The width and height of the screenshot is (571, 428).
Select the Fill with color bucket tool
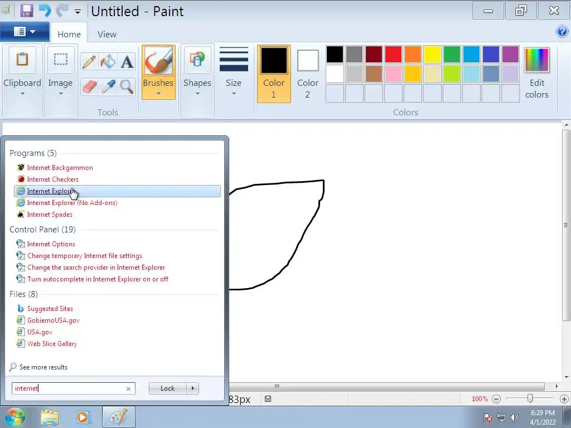pyautogui.click(x=108, y=61)
